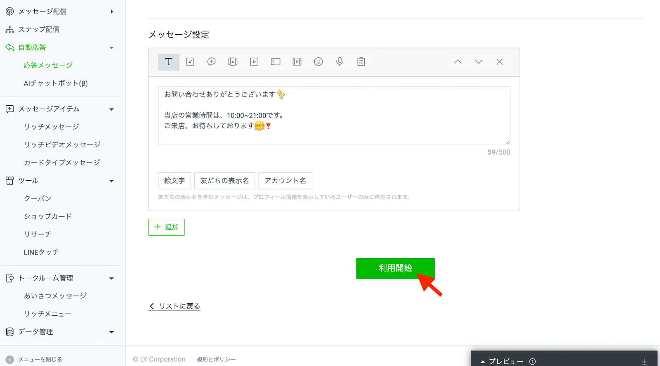Viewport: 660px width, 366px height.
Task: Click the リストに戻る link
Action: click(x=174, y=306)
